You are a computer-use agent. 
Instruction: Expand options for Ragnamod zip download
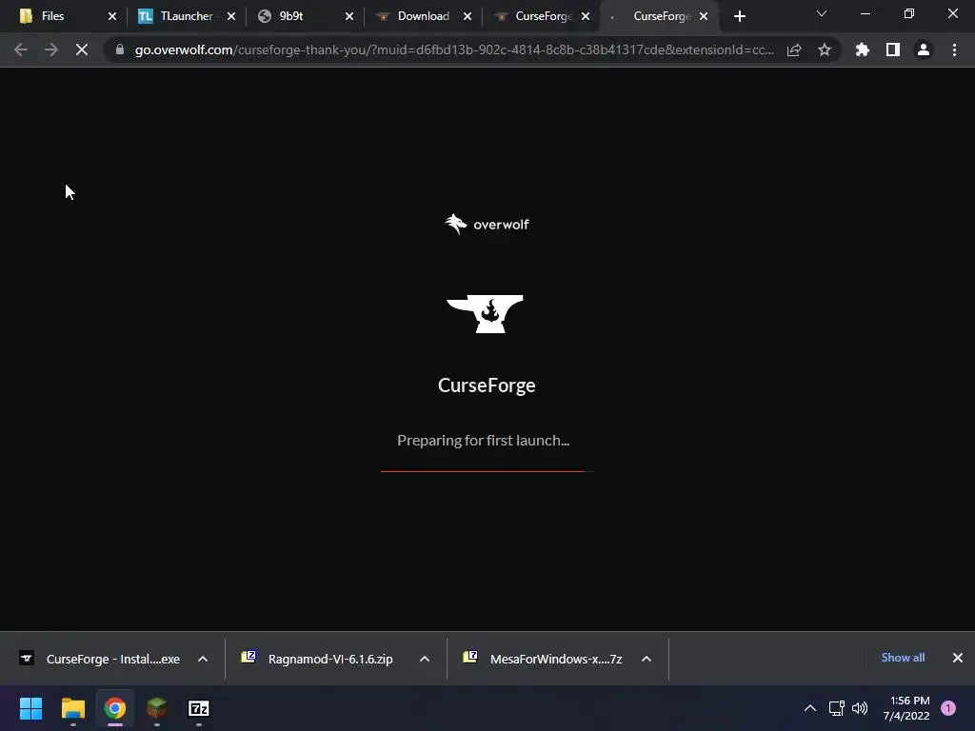425,659
